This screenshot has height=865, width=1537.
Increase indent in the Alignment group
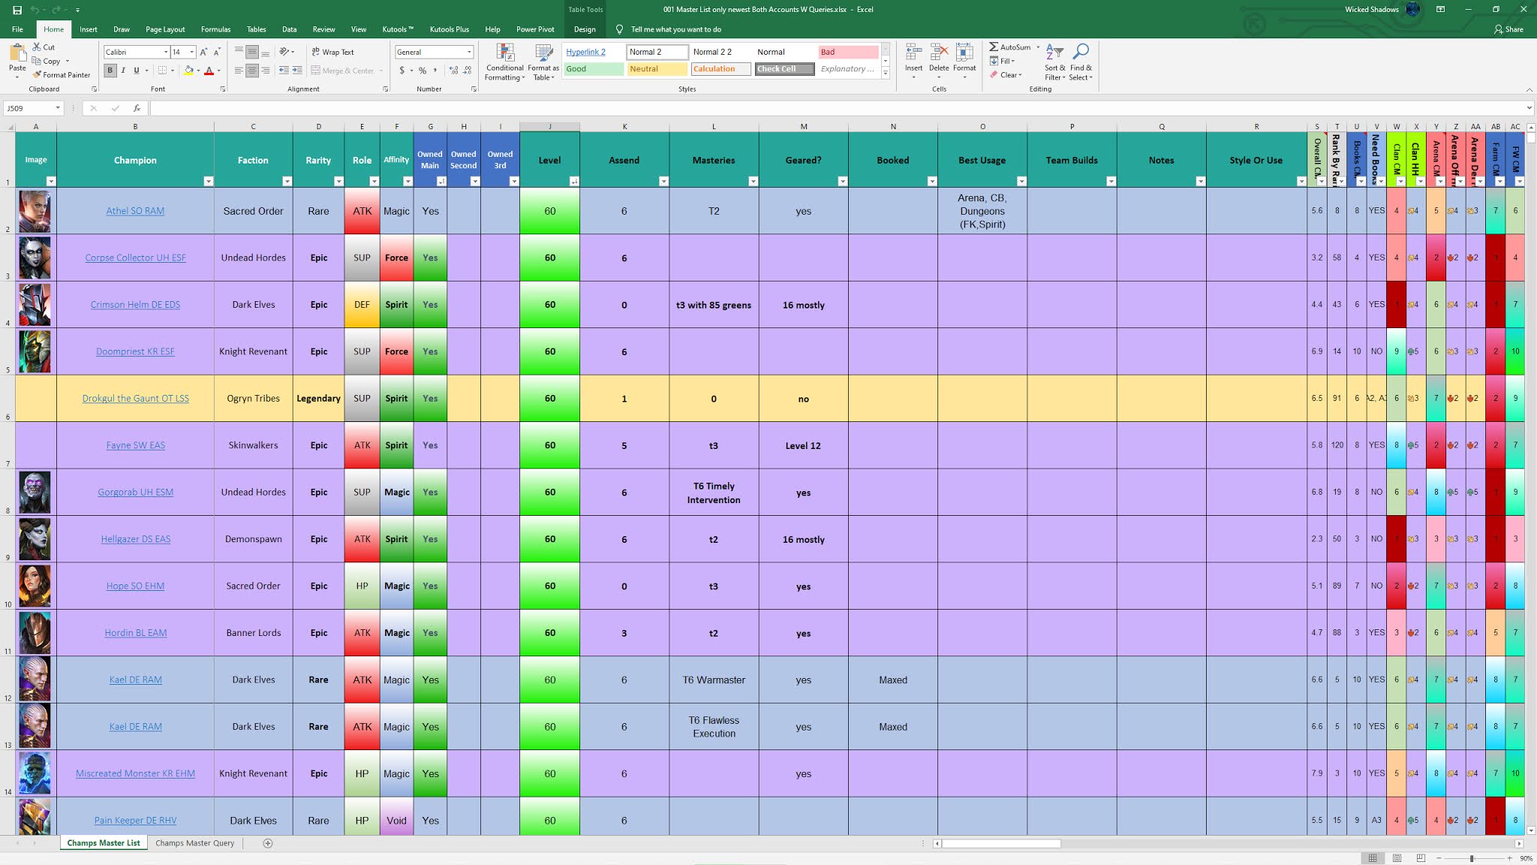click(297, 71)
